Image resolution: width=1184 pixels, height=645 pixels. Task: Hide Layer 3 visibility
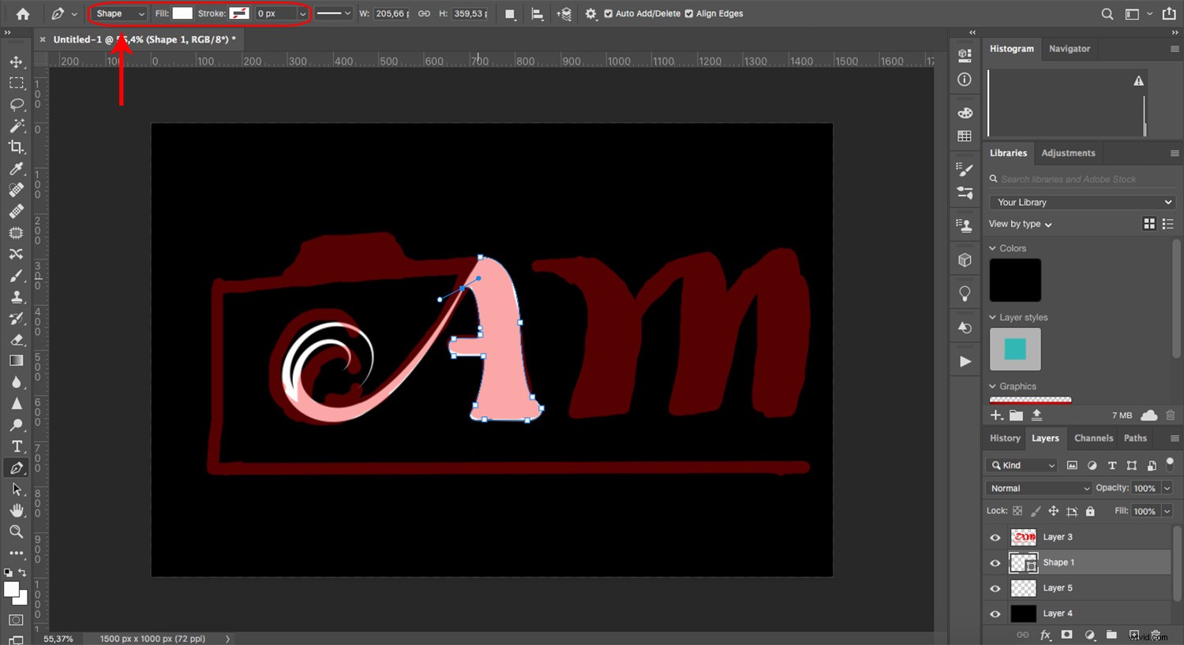(995, 537)
